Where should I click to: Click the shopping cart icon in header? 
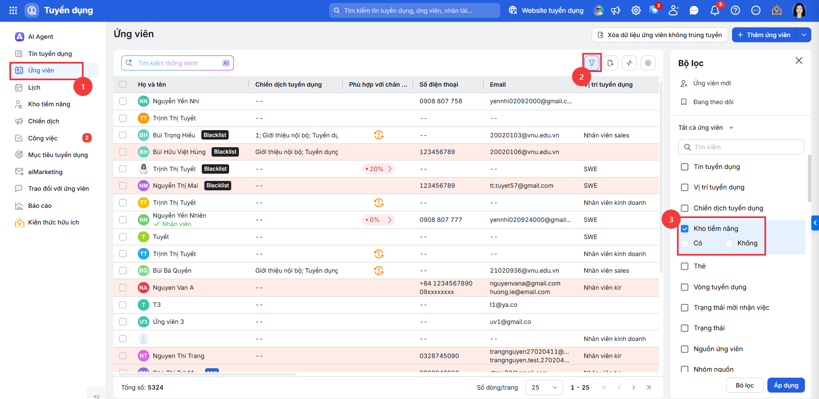point(653,11)
